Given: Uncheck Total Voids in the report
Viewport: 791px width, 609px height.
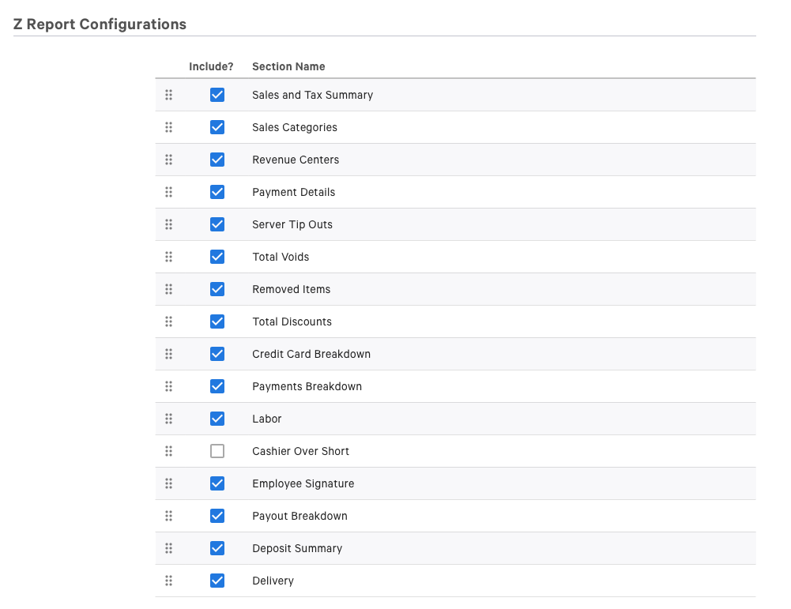Looking at the screenshot, I should tap(217, 257).
